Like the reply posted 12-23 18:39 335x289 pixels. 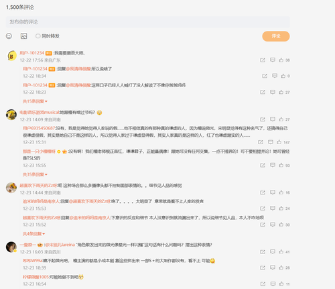[x=281, y=268]
